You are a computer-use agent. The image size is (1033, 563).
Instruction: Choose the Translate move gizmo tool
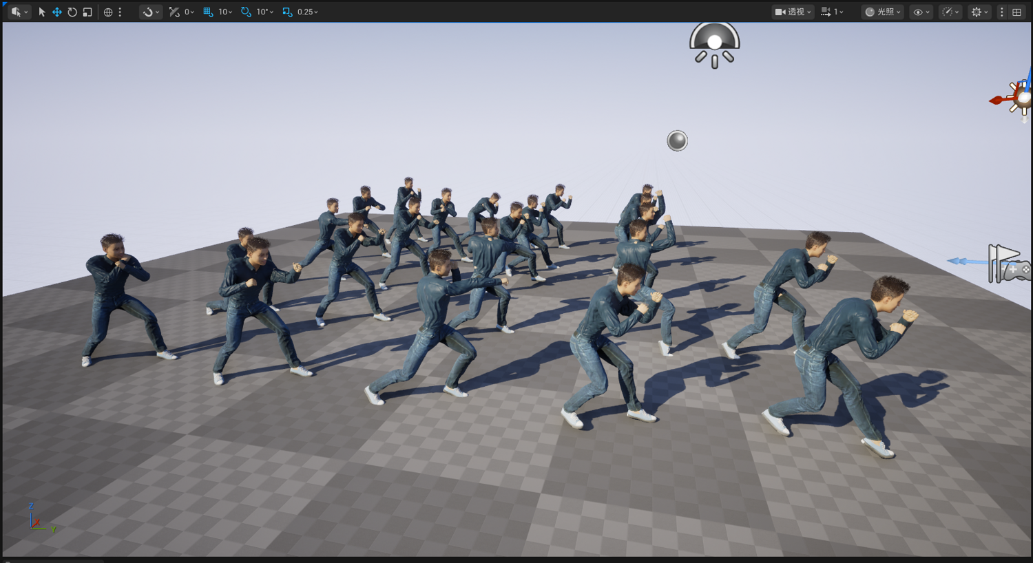coord(57,12)
